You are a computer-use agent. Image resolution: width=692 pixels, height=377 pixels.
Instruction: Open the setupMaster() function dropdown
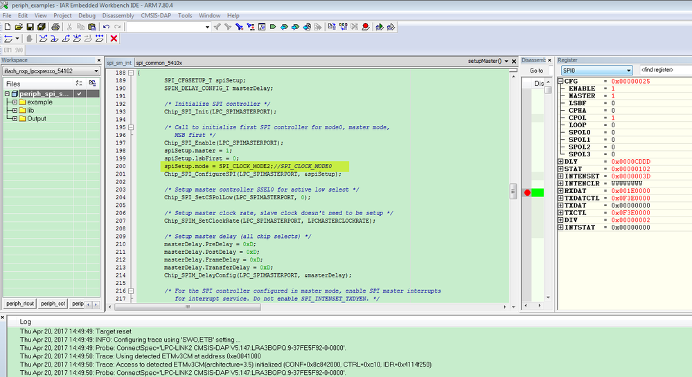click(506, 62)
